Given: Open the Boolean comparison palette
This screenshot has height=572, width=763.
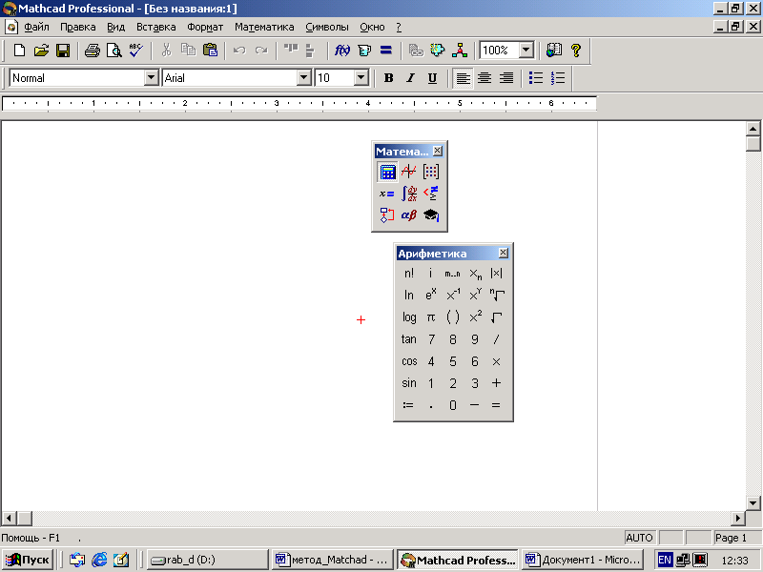Looking at the screenshot, I should click(431, 194).
